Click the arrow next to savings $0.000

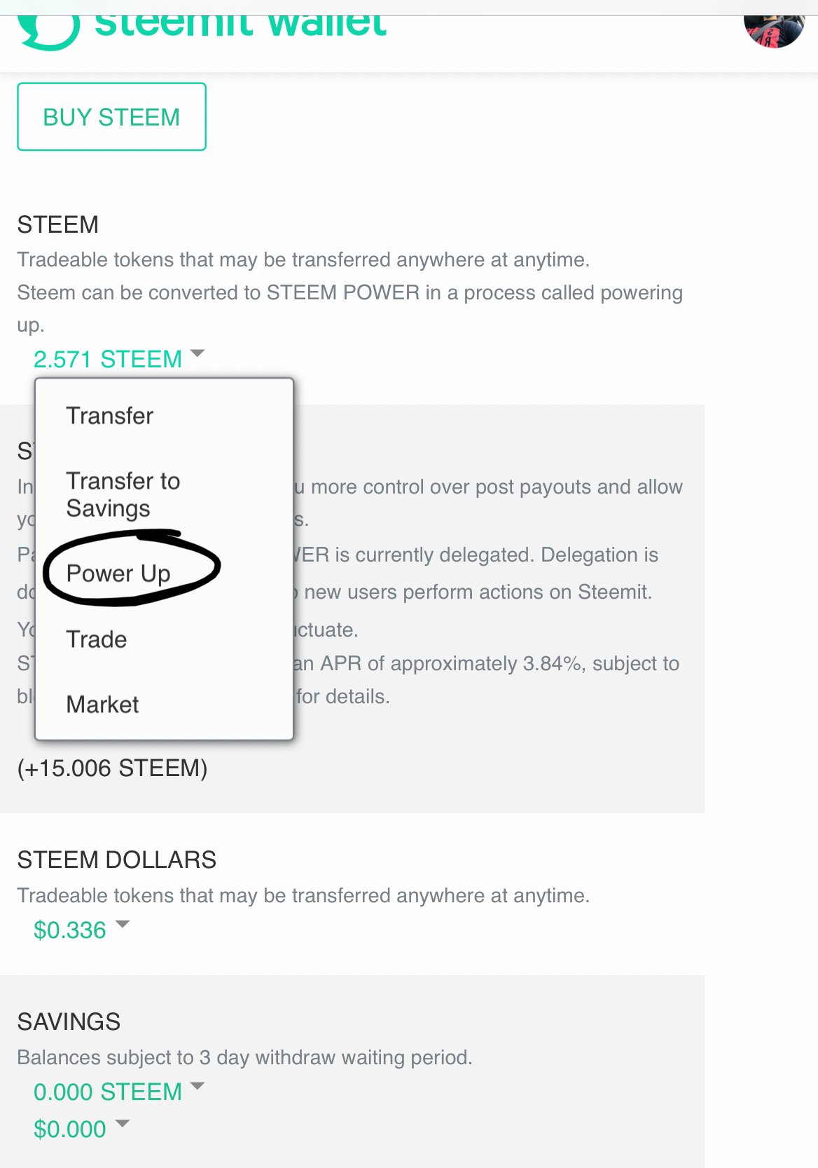pos(123,1123)
